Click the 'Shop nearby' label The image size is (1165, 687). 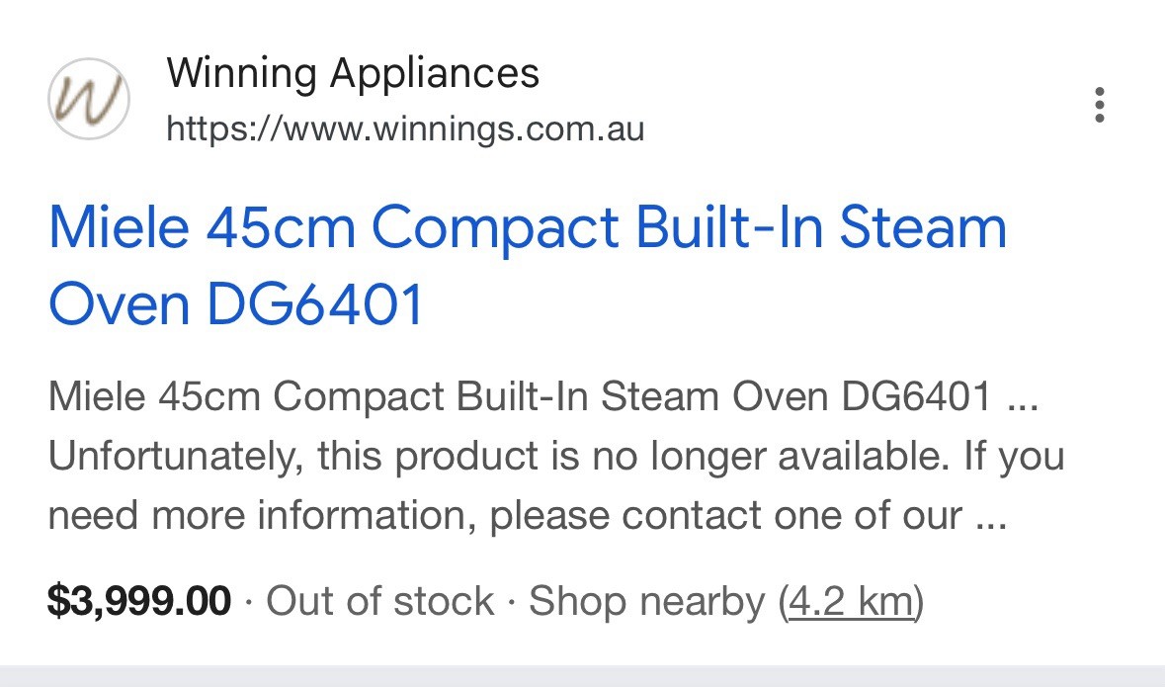pos(646,601)
